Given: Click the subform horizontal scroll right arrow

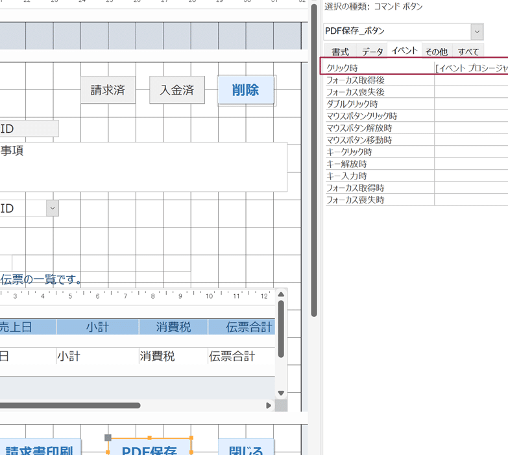Looking at the screenshot, I should point(269,406).
